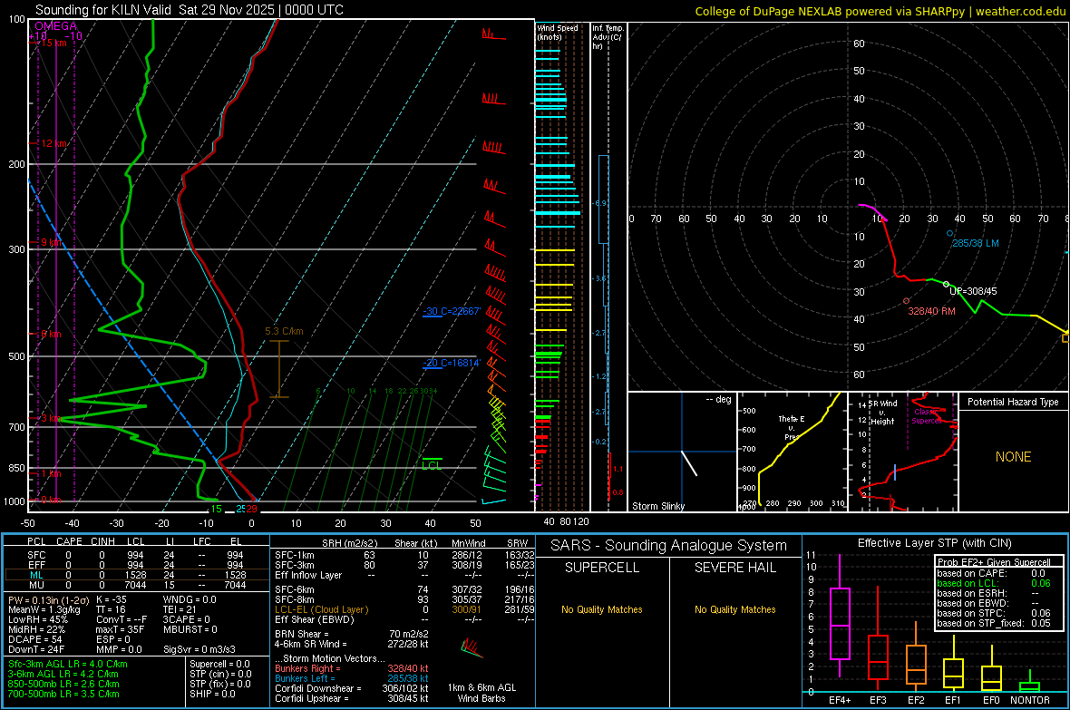
Task: Select the highlighted ML parcel row
Action: point(136,575)
